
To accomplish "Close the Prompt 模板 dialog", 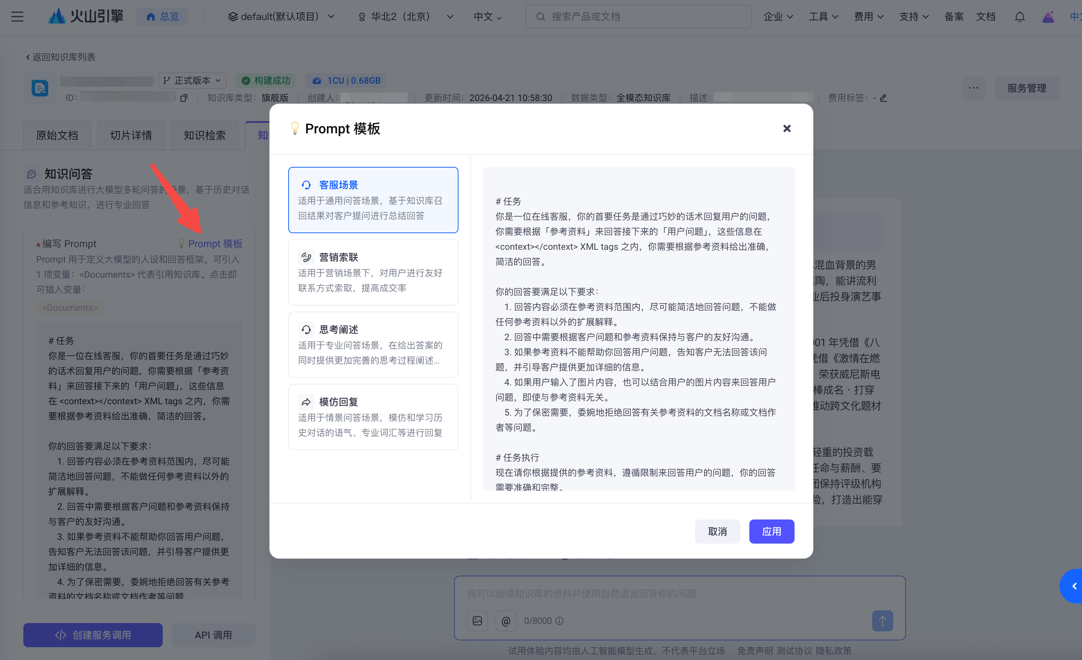I will [x=787, y=129].
